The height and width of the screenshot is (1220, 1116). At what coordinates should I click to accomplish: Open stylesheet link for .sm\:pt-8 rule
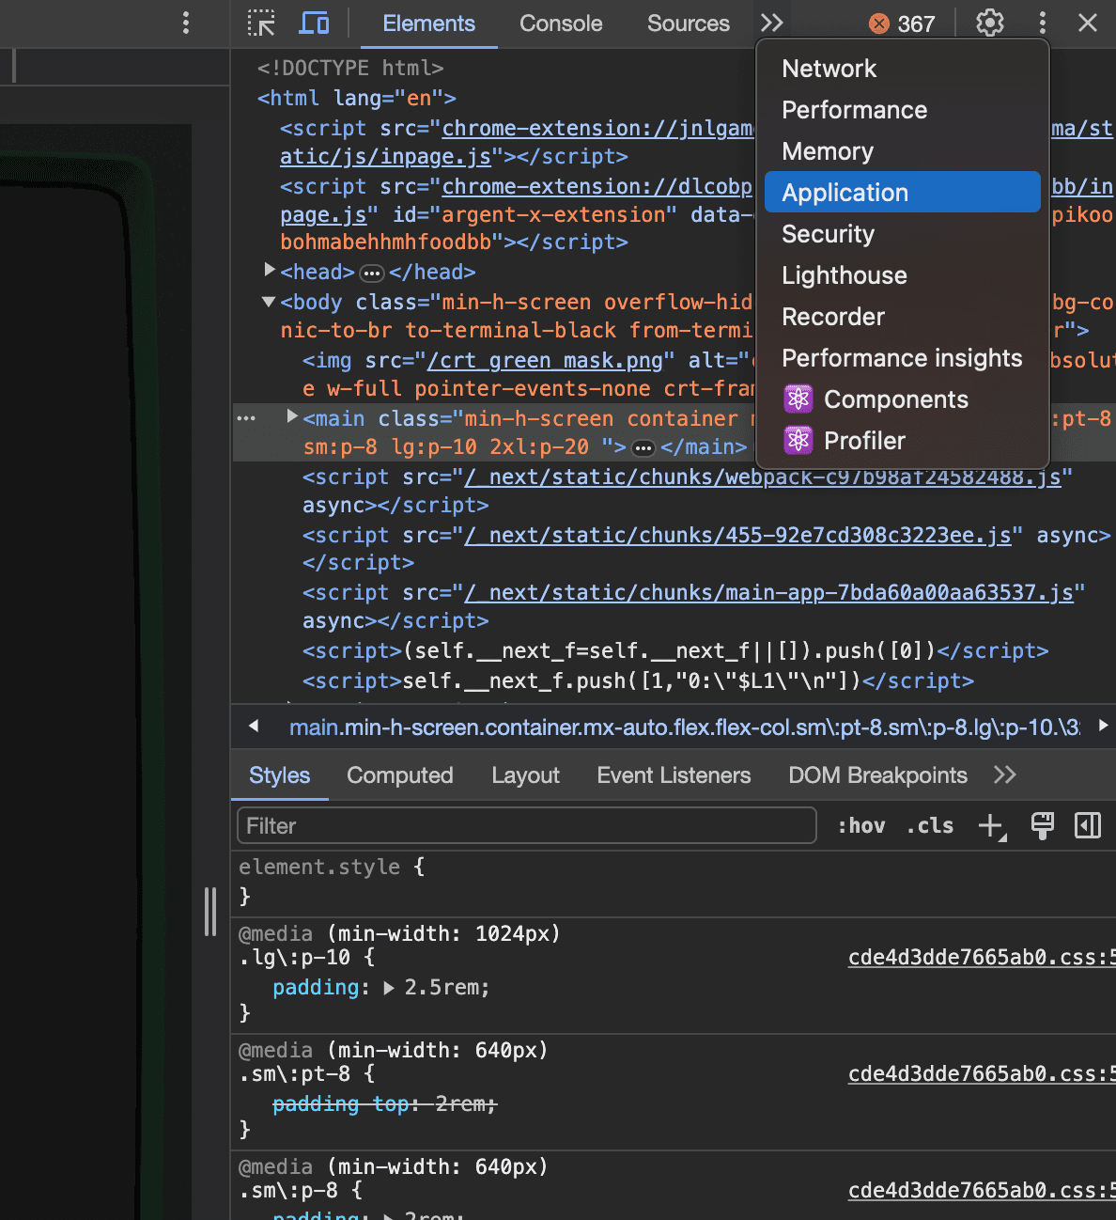point(982,1074)
